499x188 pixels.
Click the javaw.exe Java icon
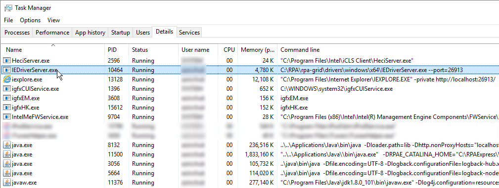7,183
